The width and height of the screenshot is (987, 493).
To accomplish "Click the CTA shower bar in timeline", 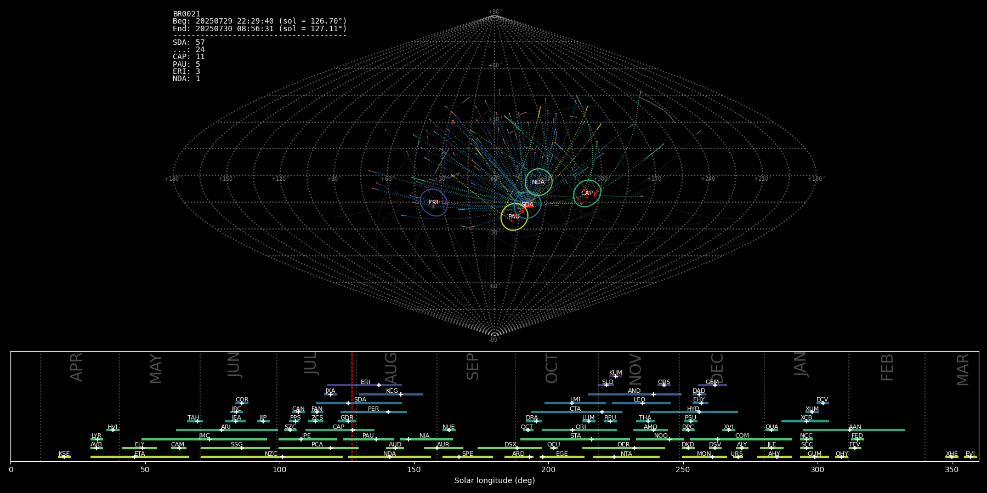I will click(x=577, y=412).
